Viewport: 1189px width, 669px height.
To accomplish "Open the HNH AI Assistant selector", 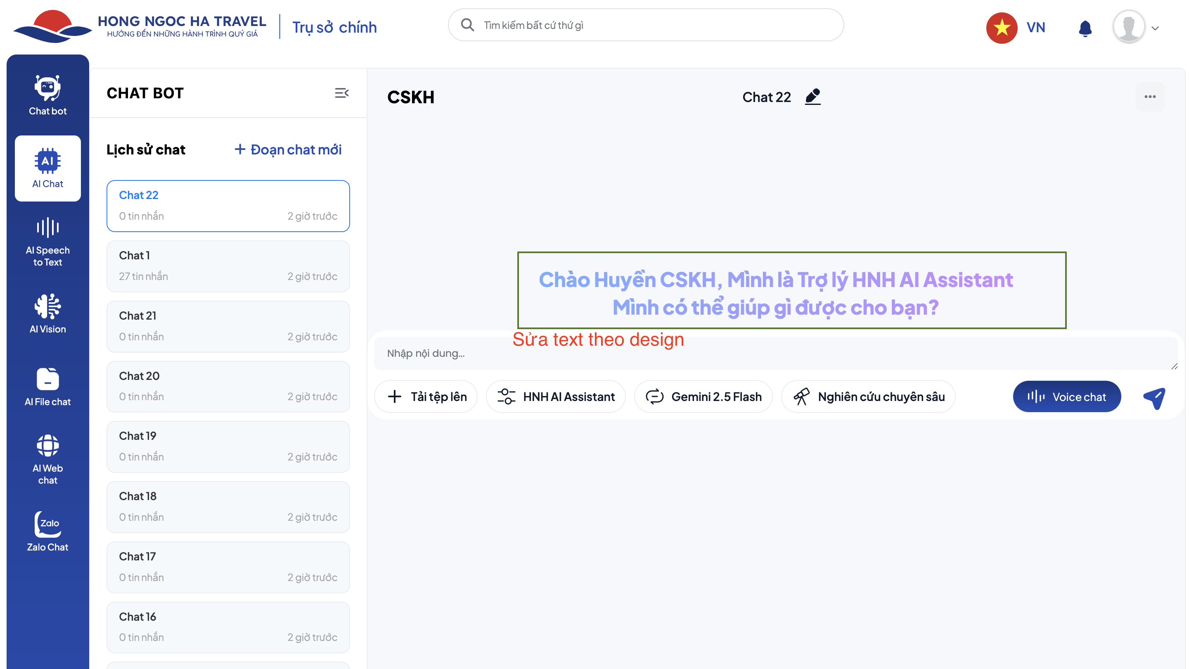I will [x=555, y=396].
